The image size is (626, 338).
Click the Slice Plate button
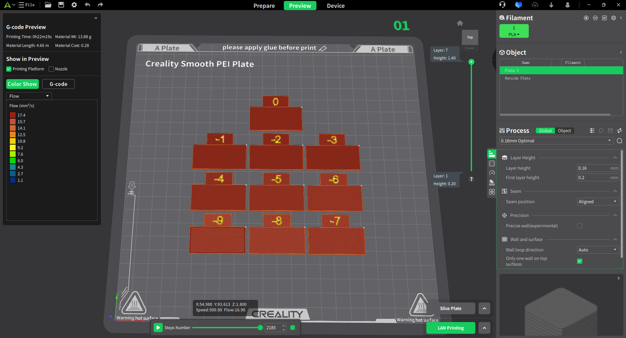click(x=450, y=308)
